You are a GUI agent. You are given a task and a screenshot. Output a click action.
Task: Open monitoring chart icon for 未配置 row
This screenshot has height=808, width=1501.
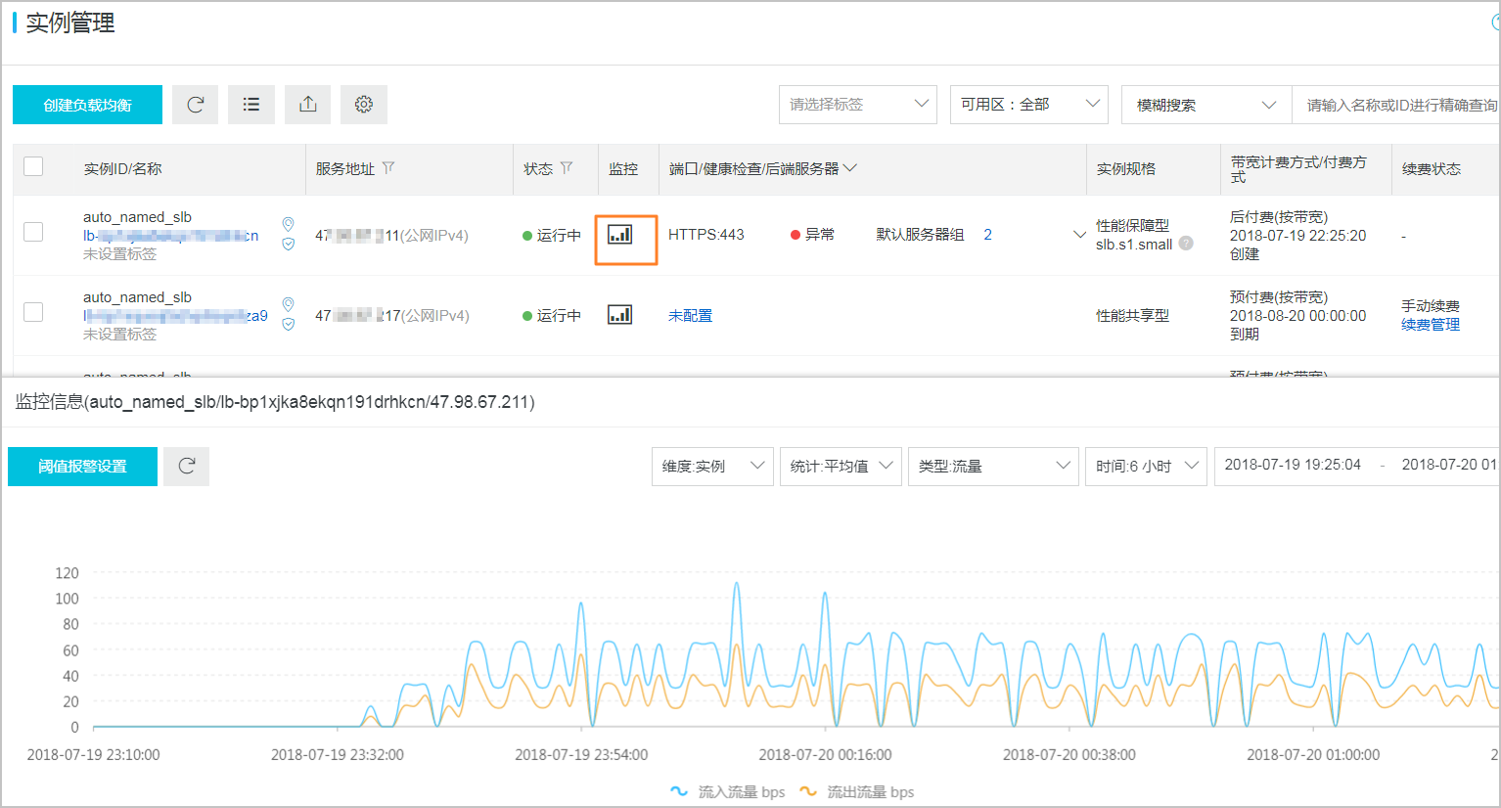[620, 315]
